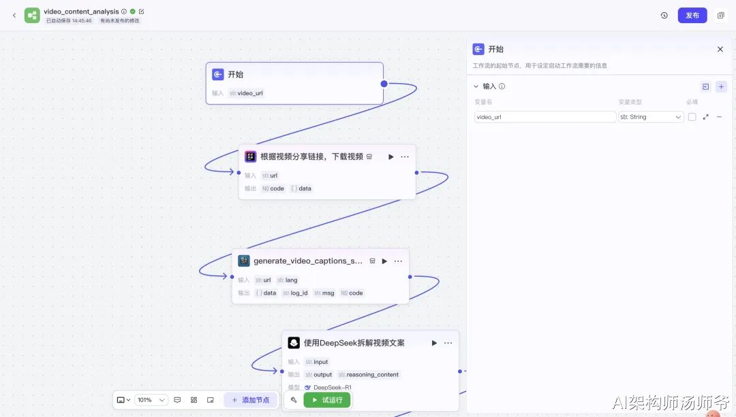Show info for the 输入 section
This screenshot has width=736, height=417.
(x=502, y=86)
